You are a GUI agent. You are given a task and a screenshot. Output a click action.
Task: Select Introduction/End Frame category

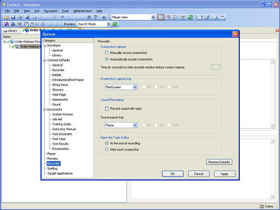click(x=68, y=80)
